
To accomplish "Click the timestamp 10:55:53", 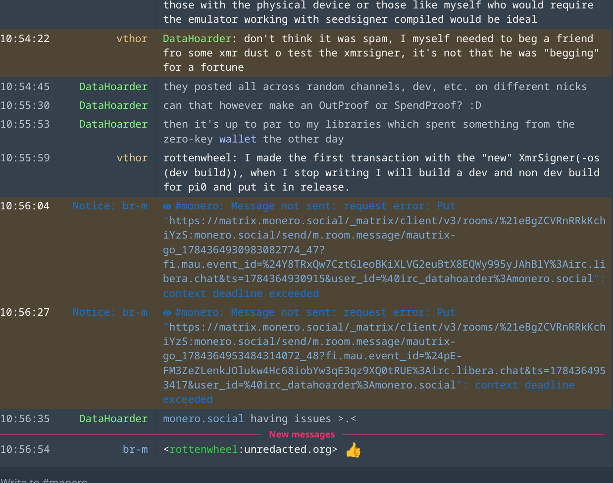I will pos(25,124).
